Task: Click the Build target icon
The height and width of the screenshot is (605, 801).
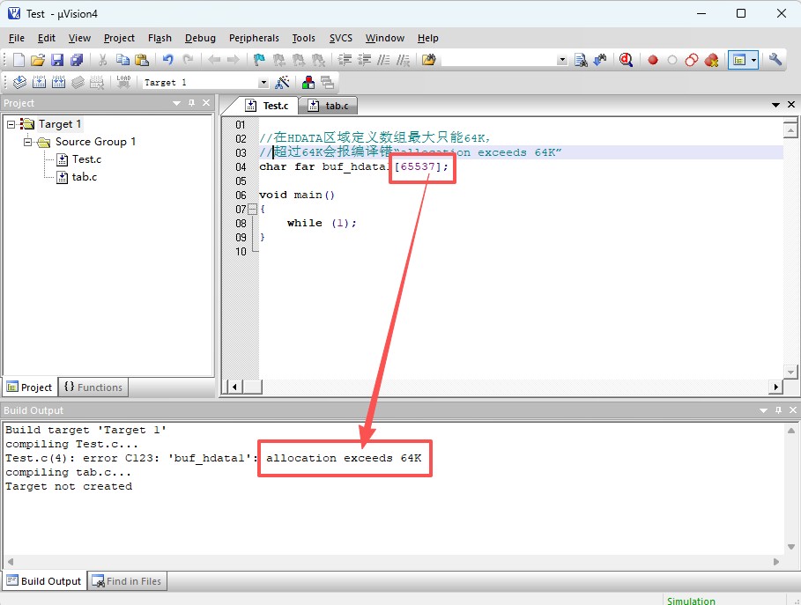Action: pyautogui.click(x=39, y=82)
